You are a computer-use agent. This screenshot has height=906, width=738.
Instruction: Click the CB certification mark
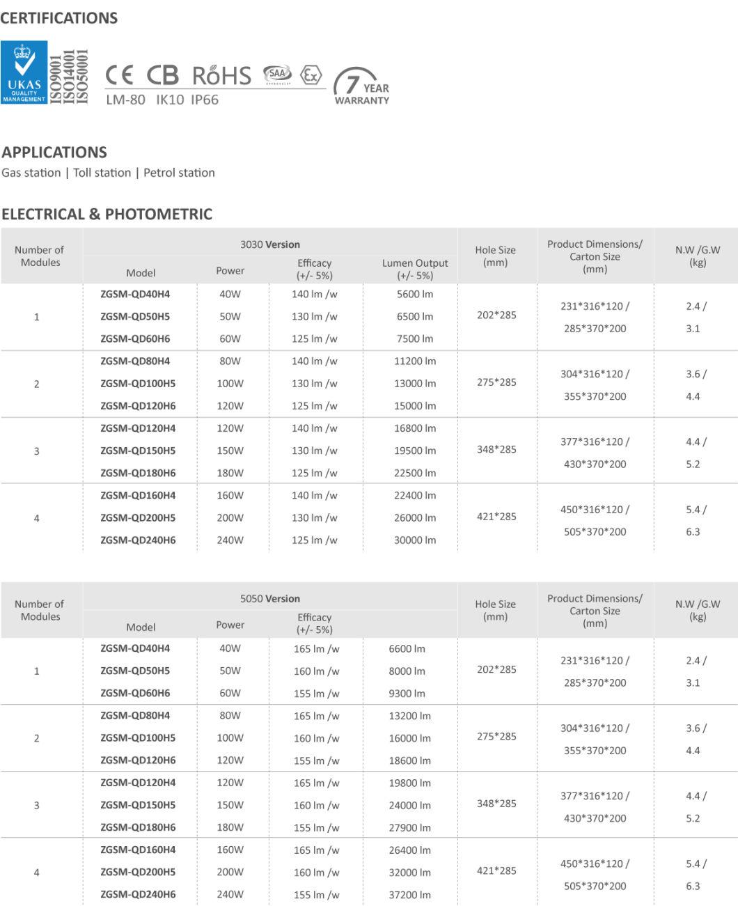tap(162, 75)
